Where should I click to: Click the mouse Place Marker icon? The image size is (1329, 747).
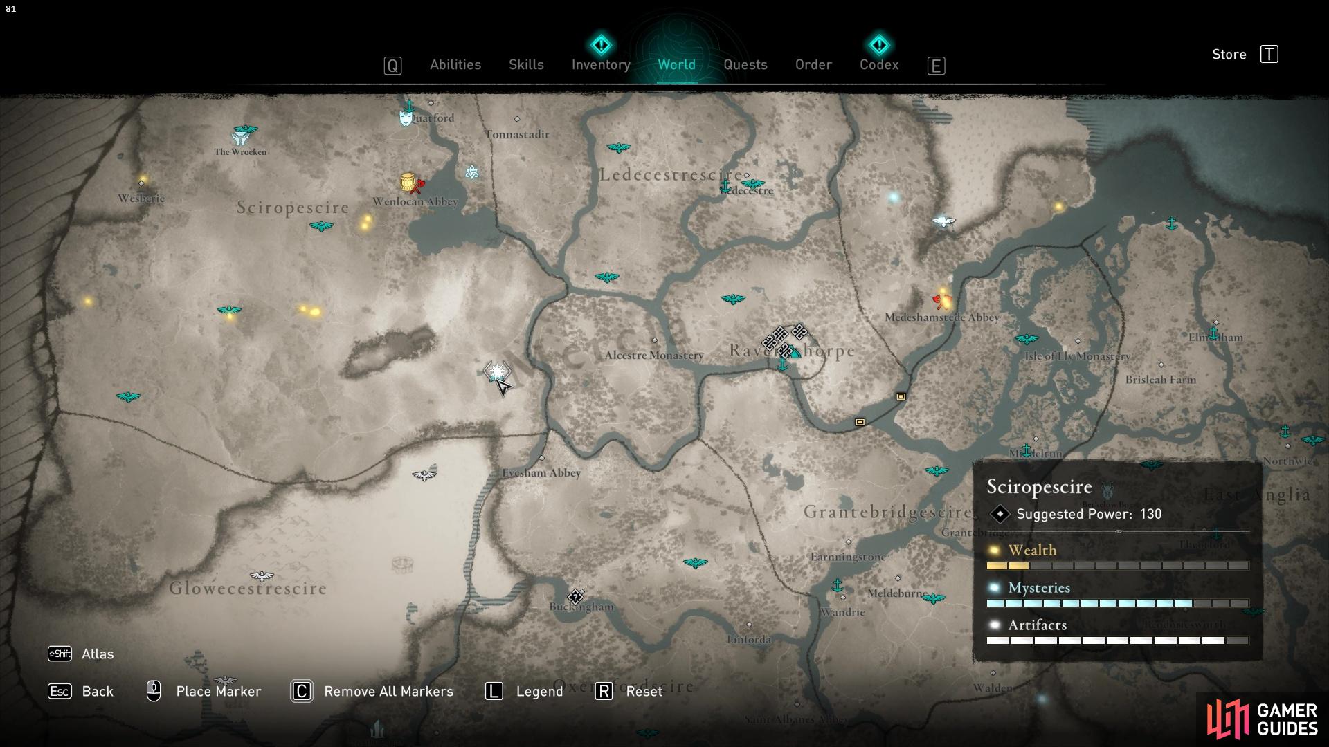tap(154, 690)
